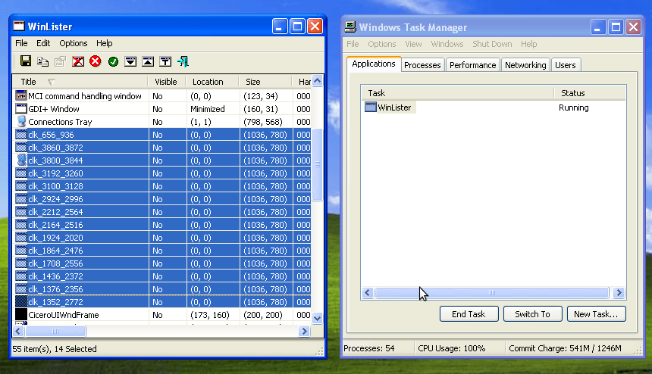The height and width of the screenshot is (374, 652).
Task: Switch to the Users tab
Action: click(566, 65)
